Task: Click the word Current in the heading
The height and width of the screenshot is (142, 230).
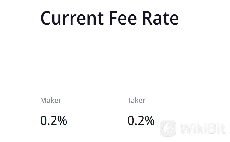Action: pyautogui.click(x=72, y=18)
